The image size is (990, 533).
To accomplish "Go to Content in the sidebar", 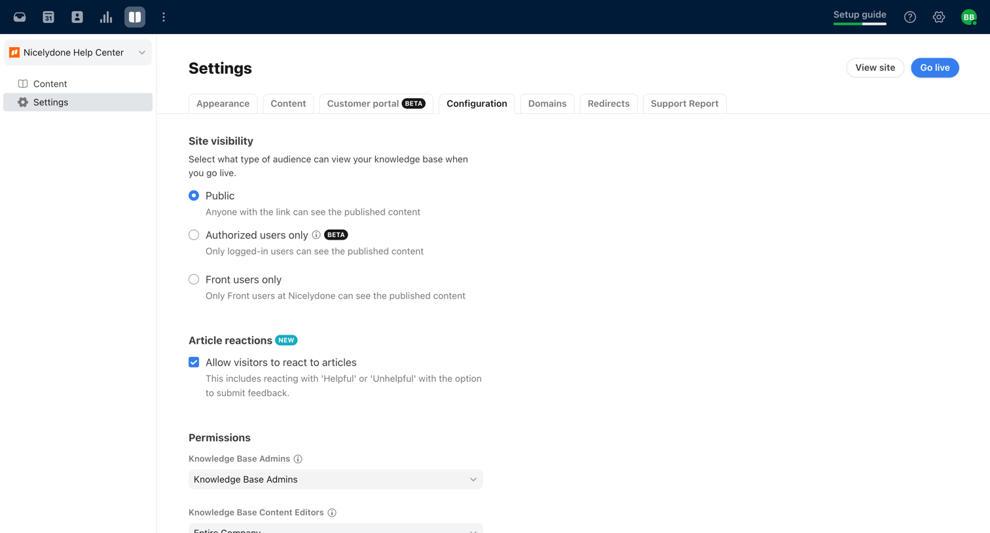I will 78,84.
